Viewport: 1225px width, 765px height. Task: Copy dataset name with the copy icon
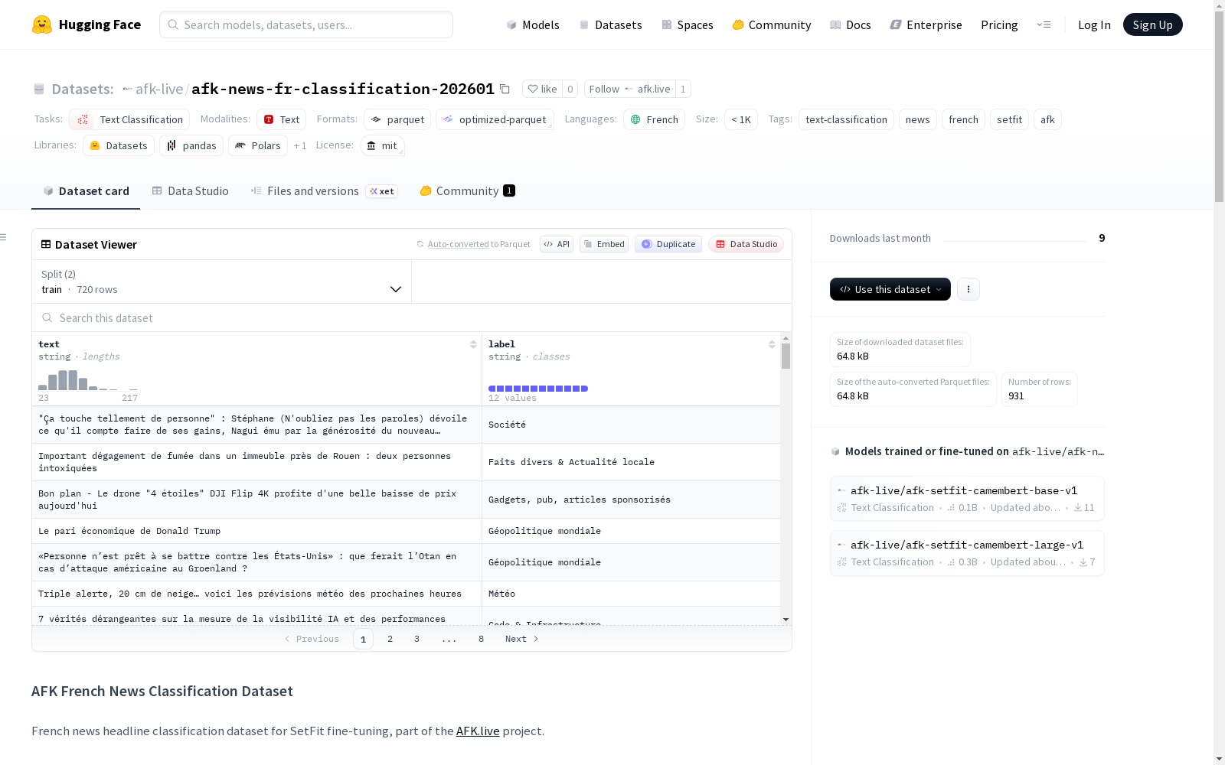click(x=505, y=89)
